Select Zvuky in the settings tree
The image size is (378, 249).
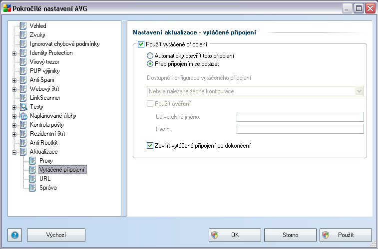click(x=37, y=35)
